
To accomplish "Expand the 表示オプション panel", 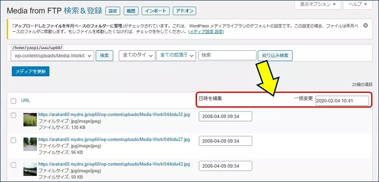I will tap(317, 5).
